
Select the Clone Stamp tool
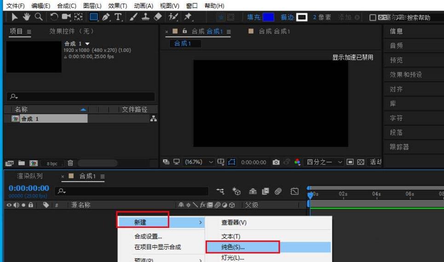[x=145, y=17]
